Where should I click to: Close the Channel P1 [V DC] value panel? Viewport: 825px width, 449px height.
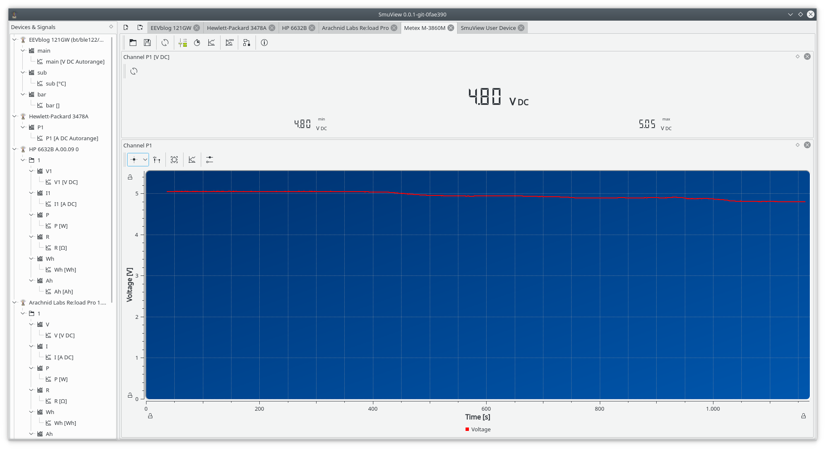pyautogui.click(x=807, y=56)
